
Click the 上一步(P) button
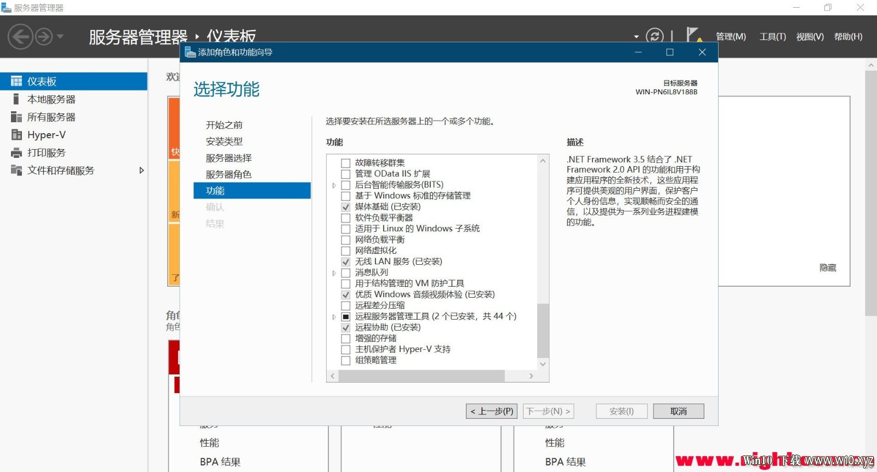click(x=492, y=411)
